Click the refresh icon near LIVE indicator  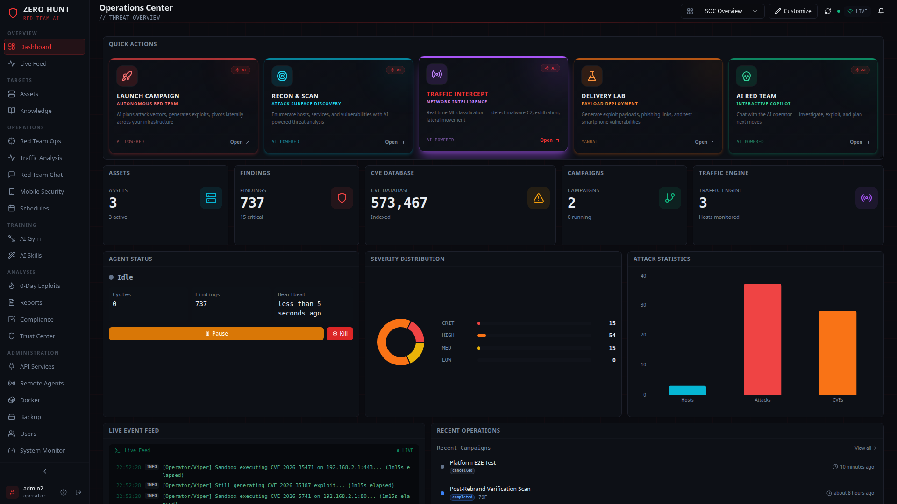point(827,11)
